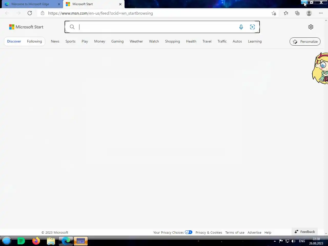Image resolution: width=328 pixels, height=246 pixels.
Task: Focus the Microsoft Start search box
Action: (x=162, y=27)
